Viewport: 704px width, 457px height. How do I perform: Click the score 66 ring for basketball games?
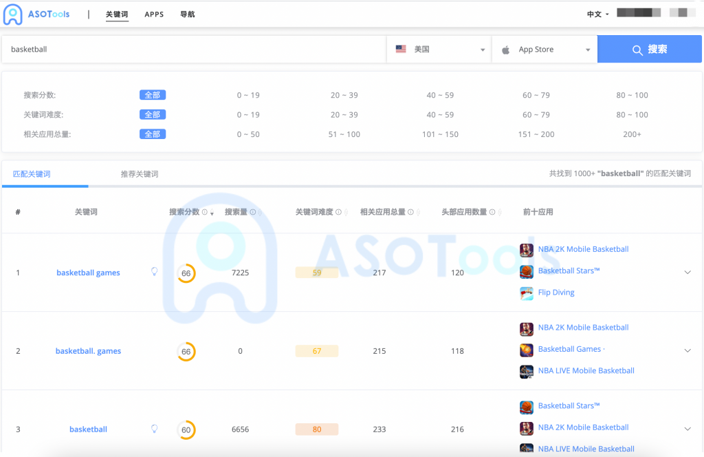[x=186, y=273]
